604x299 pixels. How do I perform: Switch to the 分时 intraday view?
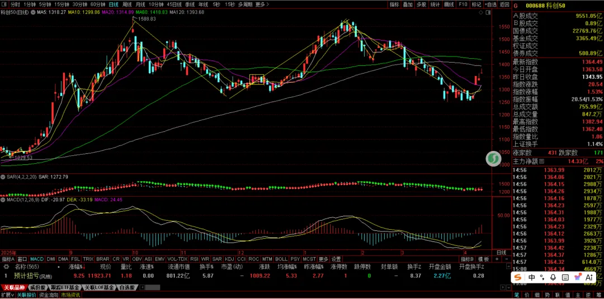tap(15, 4)
